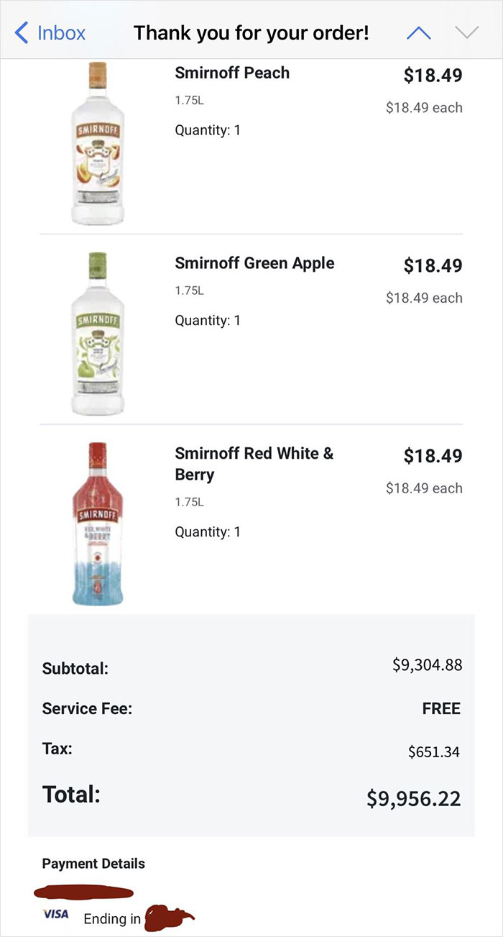Expand the previous email with up chevron

coord(418,32)
